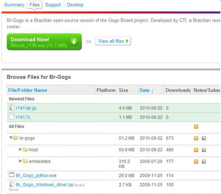Image resolution: width=221 pixels, height=194 pixels.
Task: Open the r141.tar.gz file link
Action: pyautogui.click(x=26, y=108)
